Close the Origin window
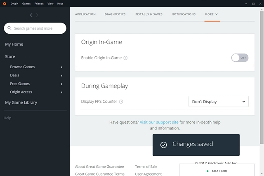264x176 pixels. (260, 4)
